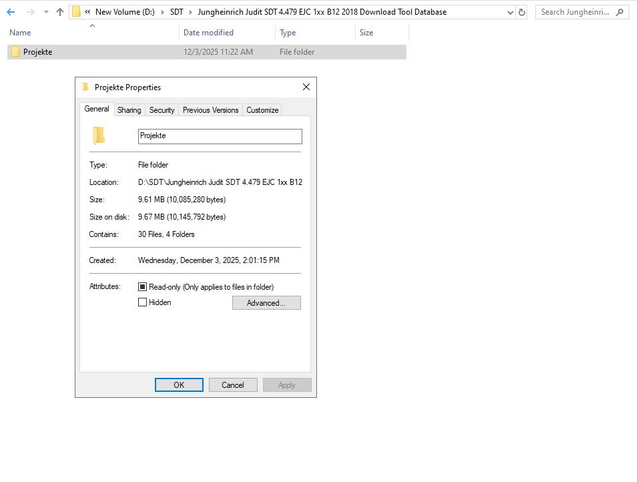Click folder icon in Properties title bar

coord(85,87)
